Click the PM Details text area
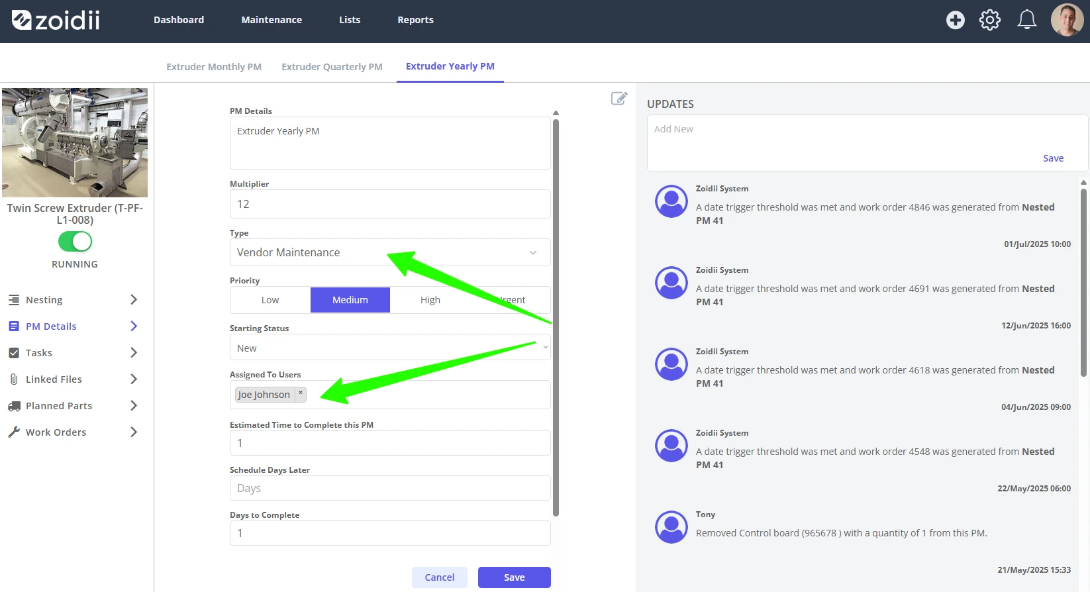 (390, 143)
